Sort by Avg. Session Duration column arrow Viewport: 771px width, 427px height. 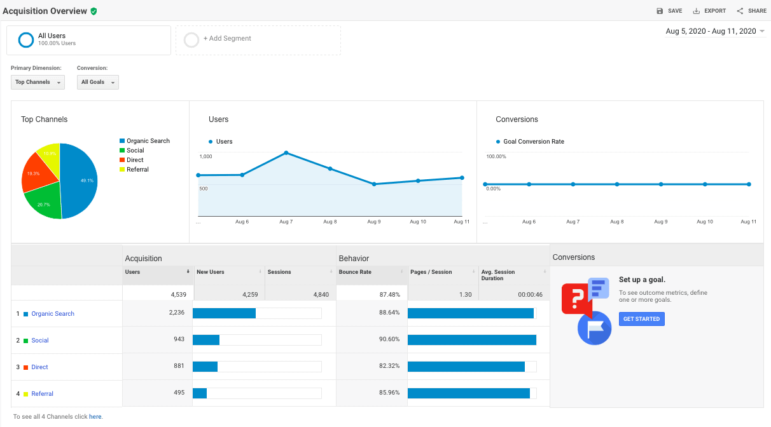point(545,272)
